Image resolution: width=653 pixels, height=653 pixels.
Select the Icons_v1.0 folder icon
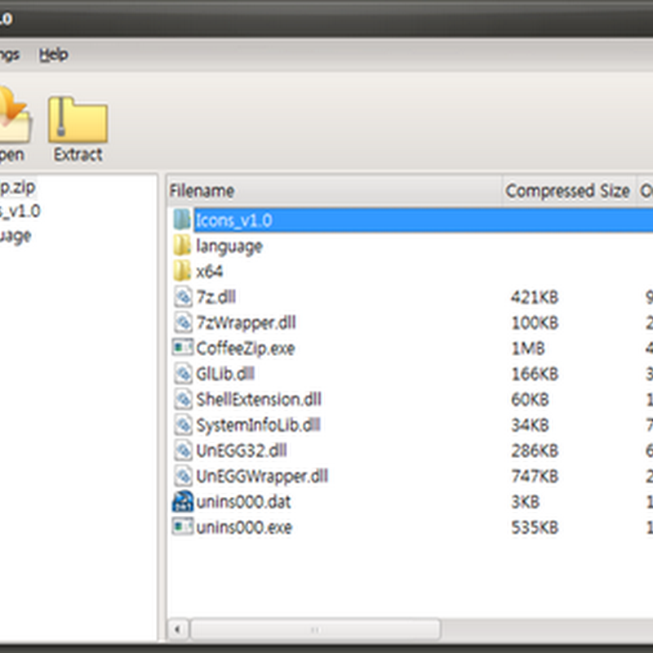[x=182, y=220]
